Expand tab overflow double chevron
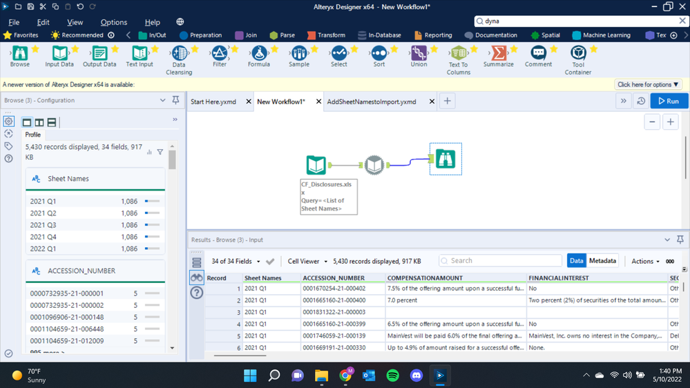Viewport: 690px width, 388px height. tap(624, 101)
